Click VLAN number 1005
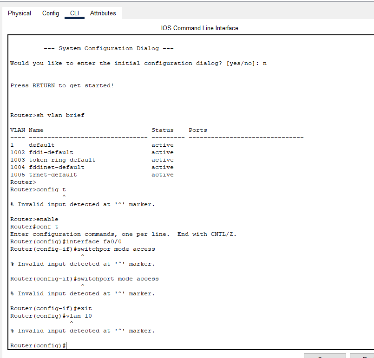Viewport: 374px width, 358px height. point(17,175)
